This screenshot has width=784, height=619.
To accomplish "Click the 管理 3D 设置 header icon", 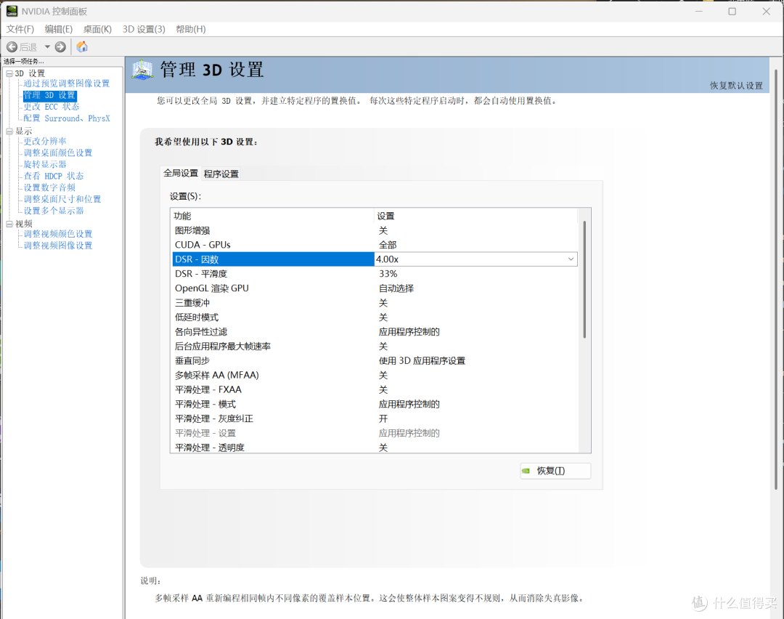I will point(142,70).
